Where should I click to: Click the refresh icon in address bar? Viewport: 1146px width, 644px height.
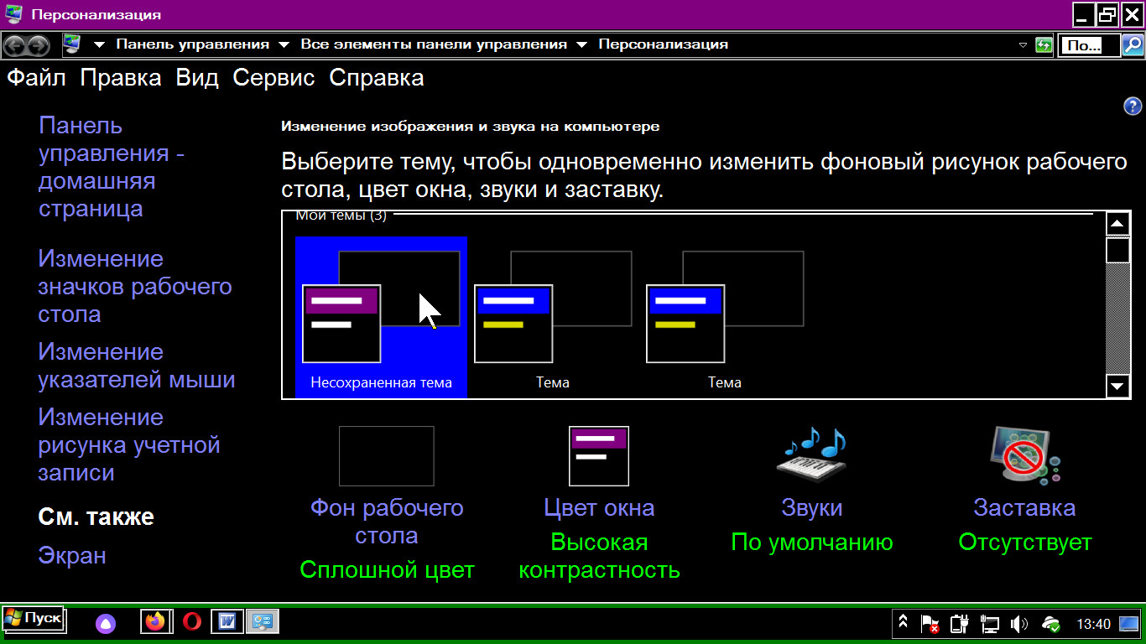click(x=1044, y=44)
